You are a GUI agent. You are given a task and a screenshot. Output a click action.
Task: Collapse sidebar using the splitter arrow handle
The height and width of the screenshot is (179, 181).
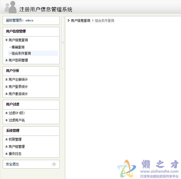63,43
